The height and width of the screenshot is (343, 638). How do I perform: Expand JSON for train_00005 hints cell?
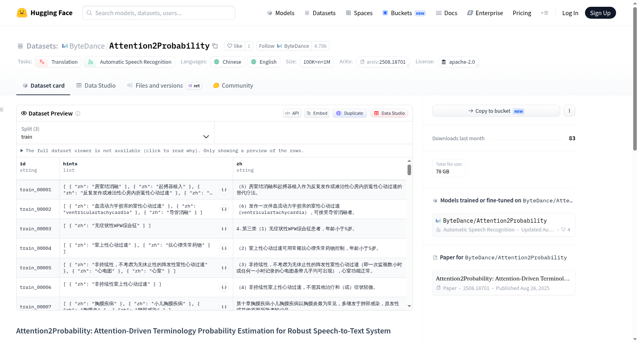pos(224,268)
